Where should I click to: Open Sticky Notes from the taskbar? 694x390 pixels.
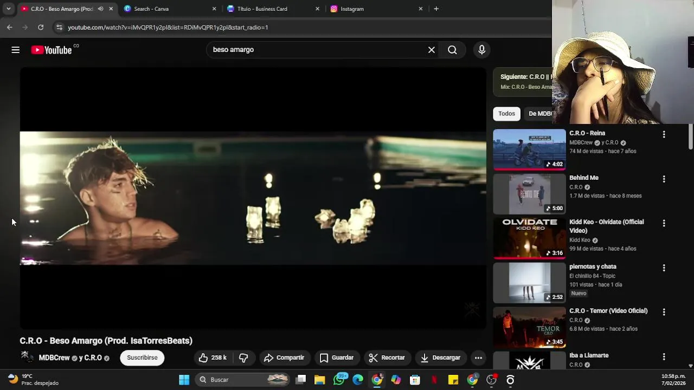(x=453, y=380)
